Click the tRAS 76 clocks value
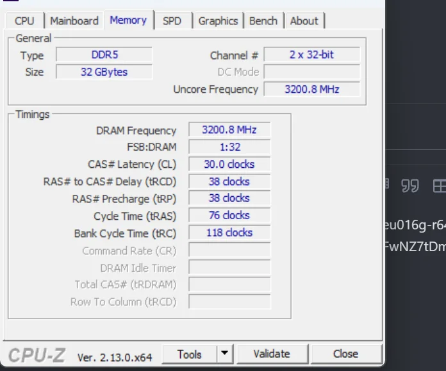The height and width of the screenshot is (371, 446). pos(229,215)
